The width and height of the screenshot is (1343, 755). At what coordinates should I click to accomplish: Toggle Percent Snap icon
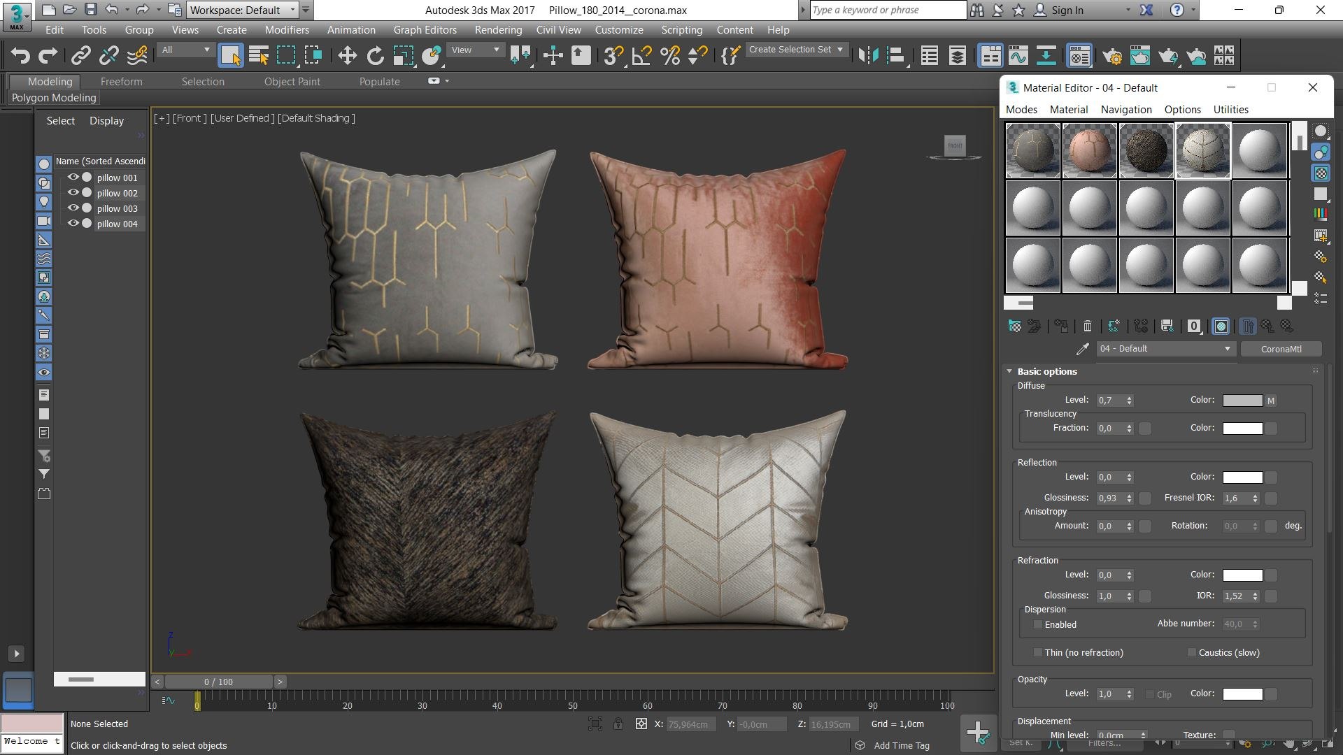tap(670, 55)
